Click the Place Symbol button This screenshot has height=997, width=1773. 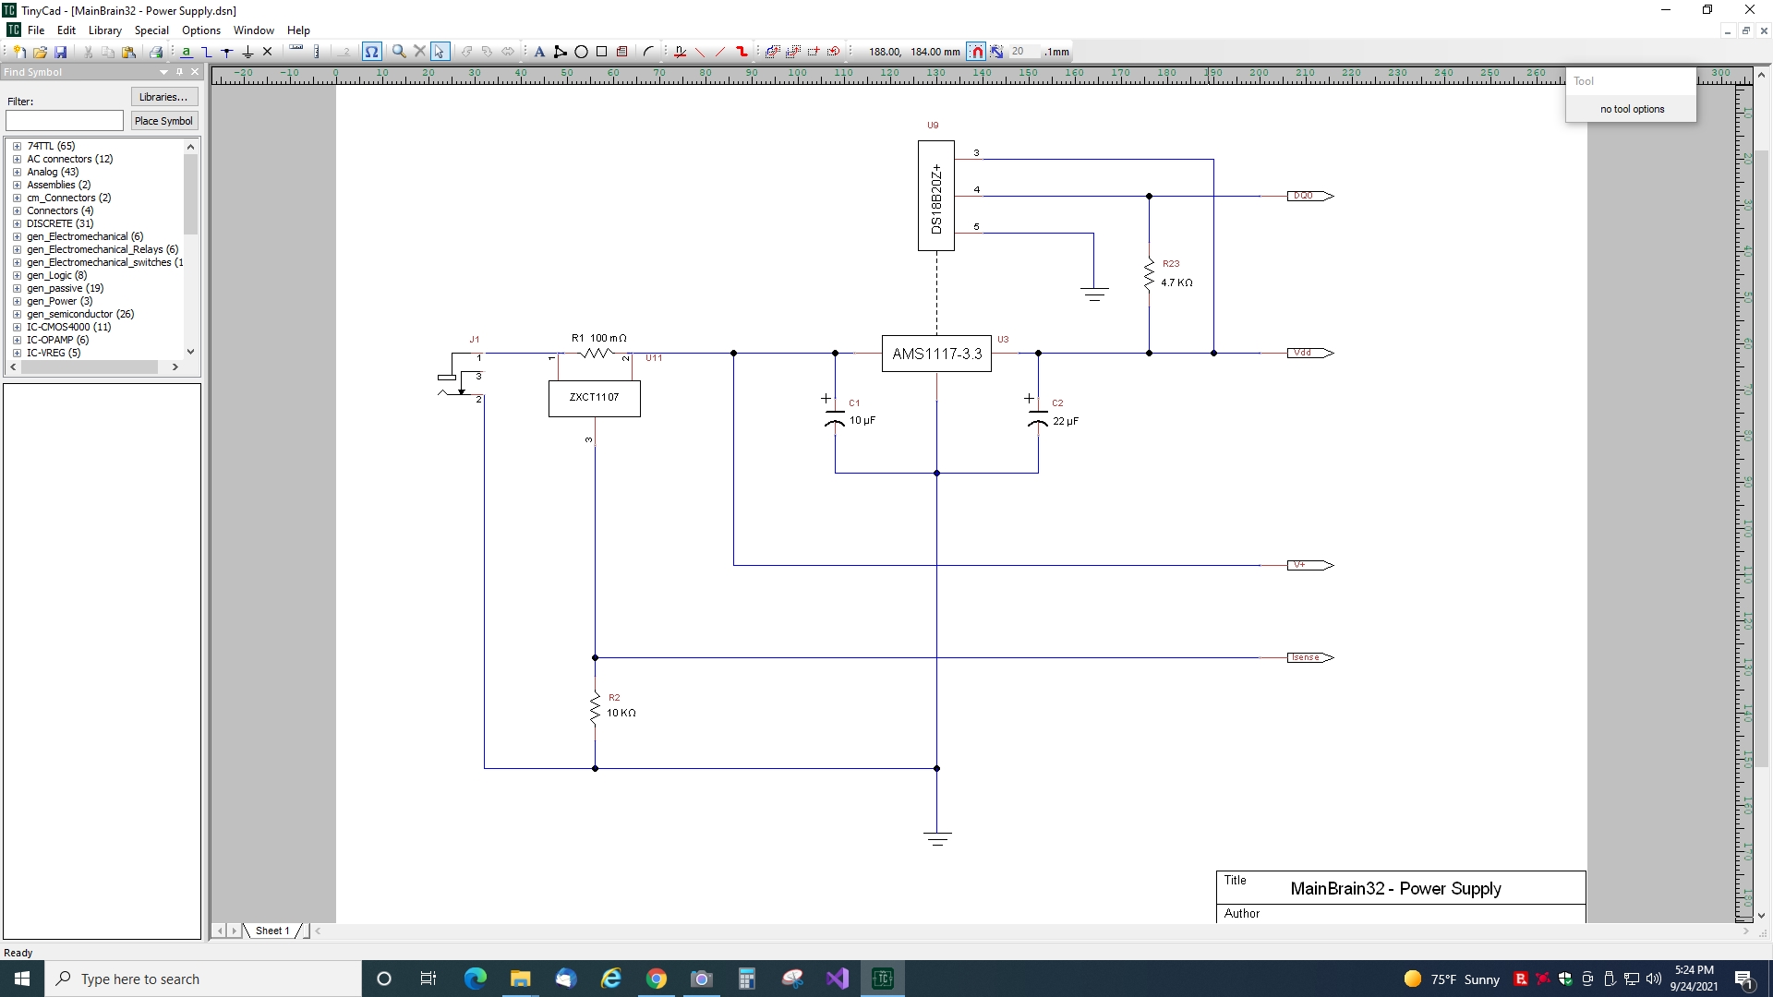(163, 121)
